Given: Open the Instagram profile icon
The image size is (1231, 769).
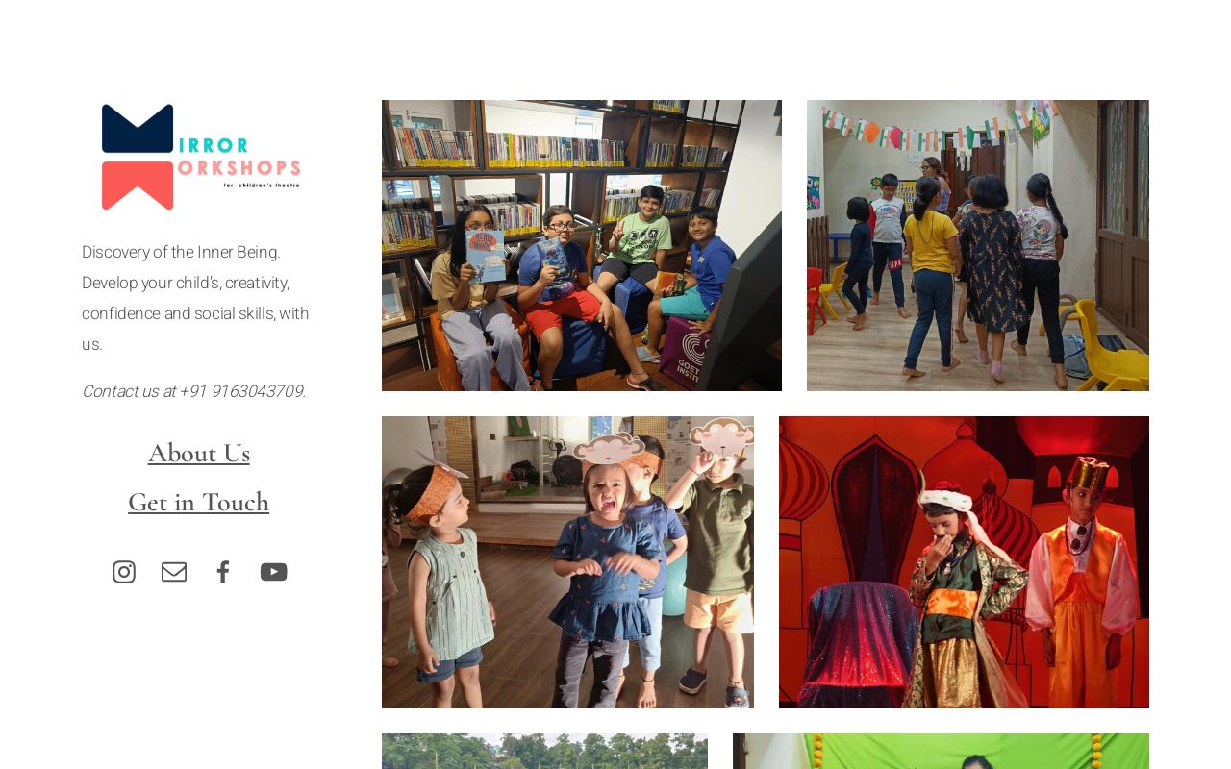Looking at the screenshot, I should tap(124, 572).
